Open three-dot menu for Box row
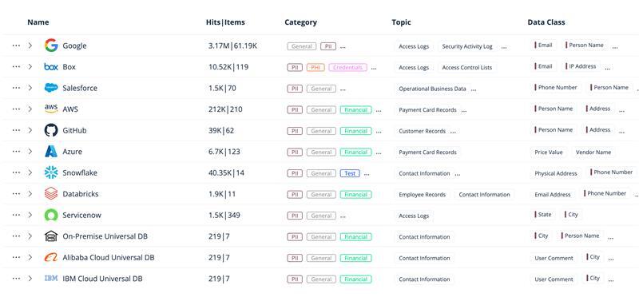 [x=16, y=67]
